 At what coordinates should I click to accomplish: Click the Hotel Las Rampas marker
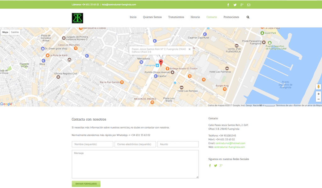[181, 88]
